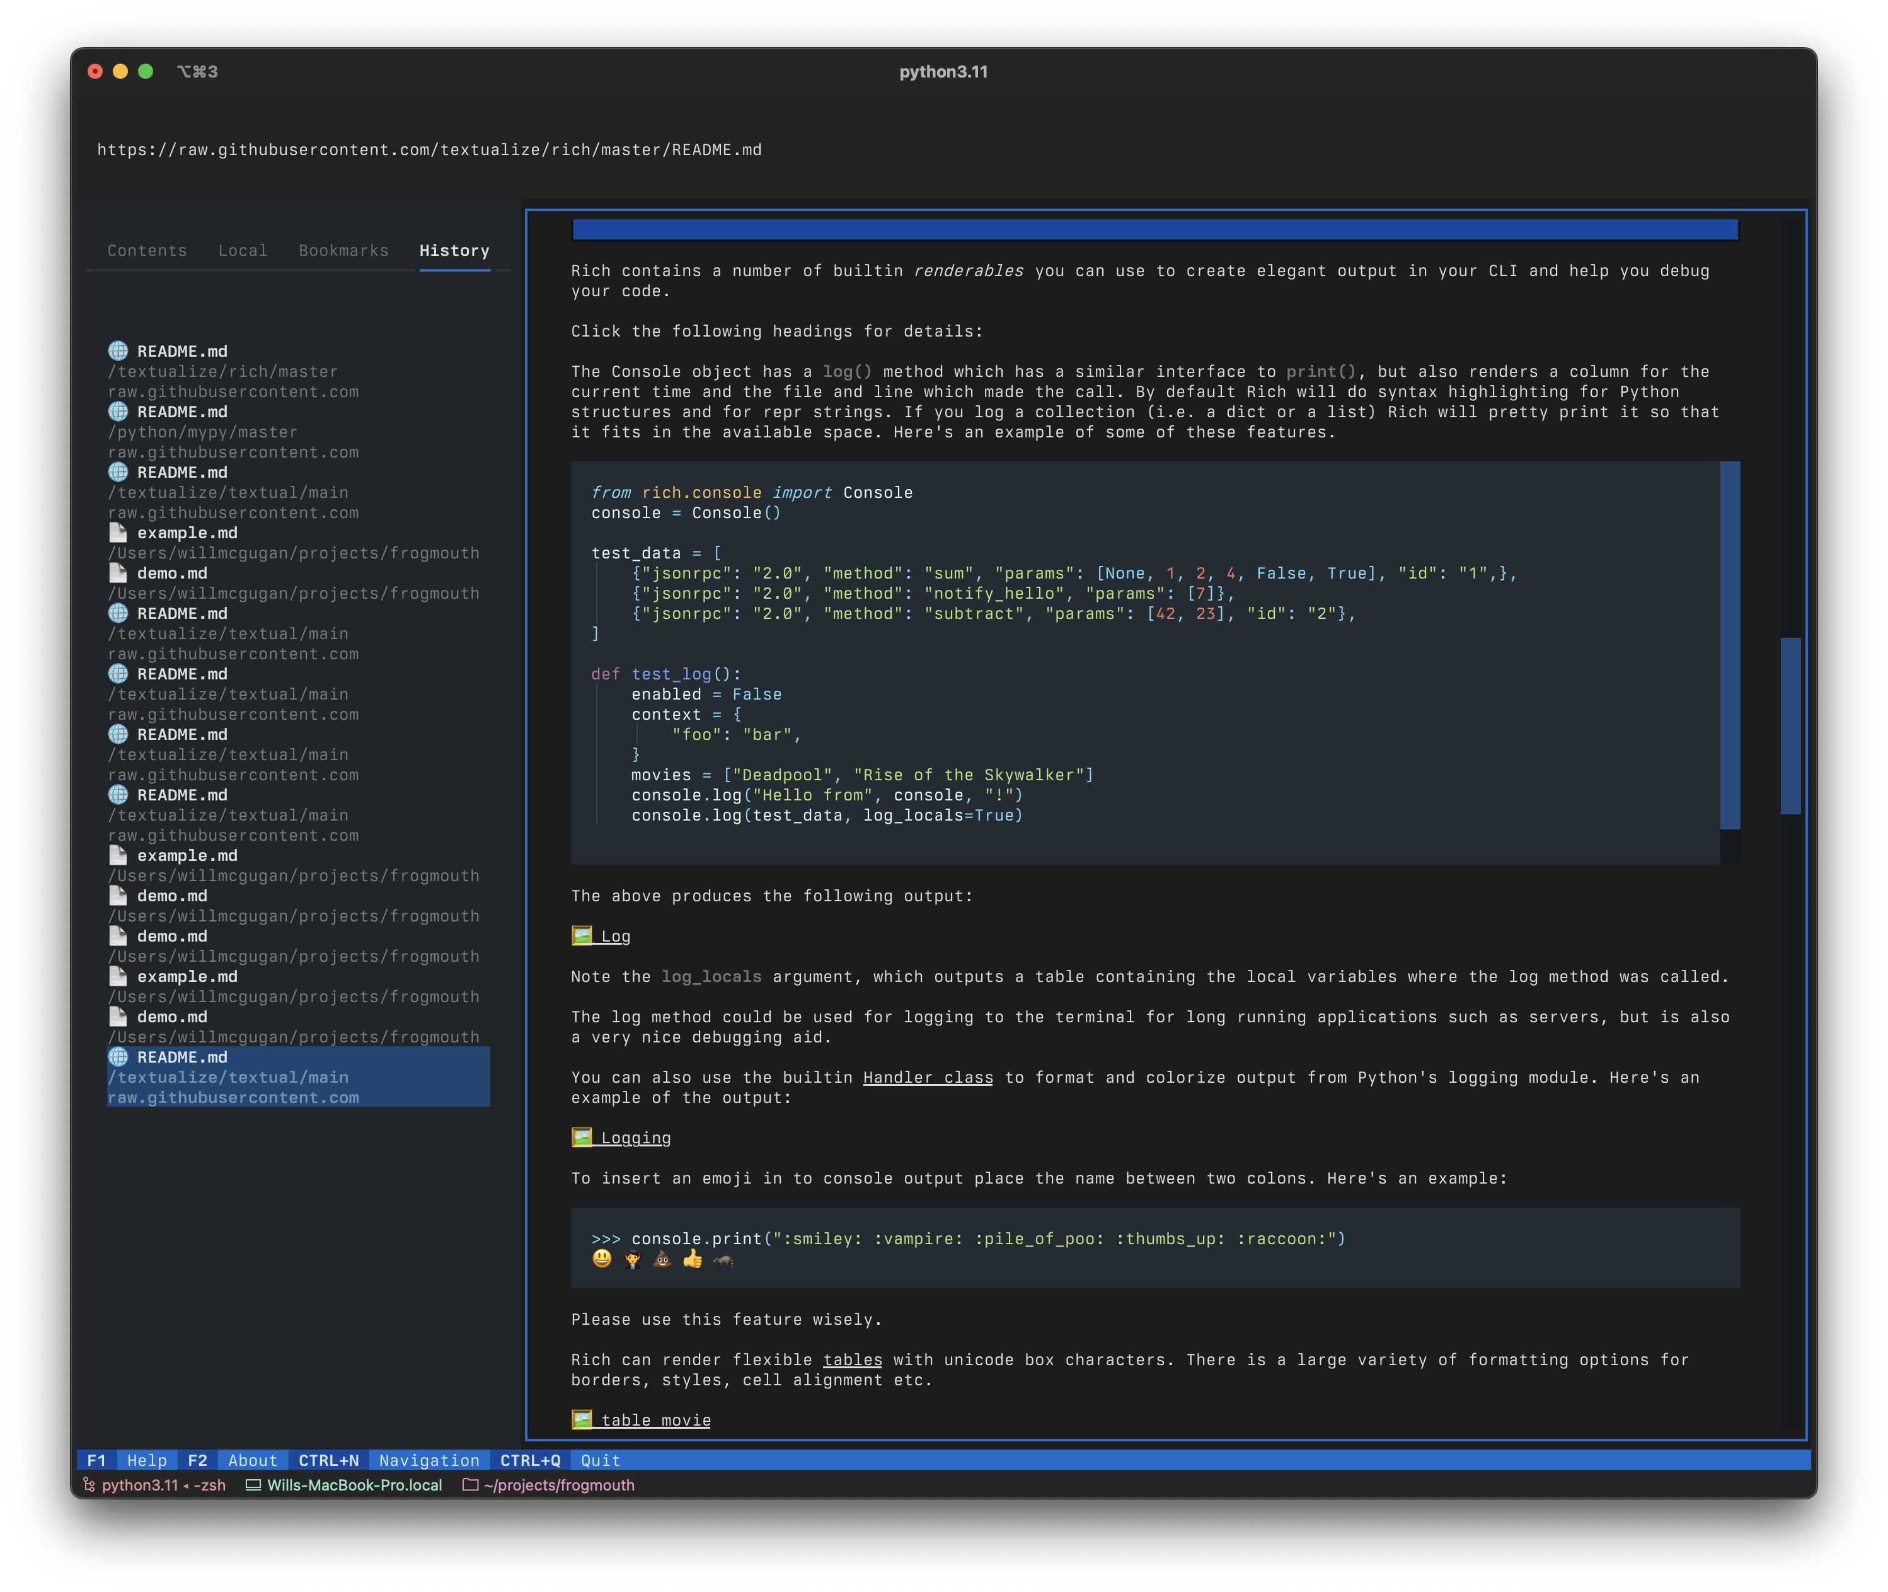
Task: Switch to the Contents tab
Action: (x=146, y=250)
